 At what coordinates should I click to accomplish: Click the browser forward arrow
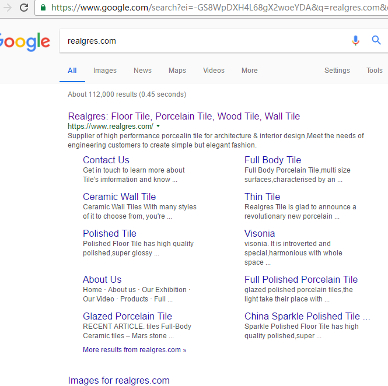[x=7, y=8]
